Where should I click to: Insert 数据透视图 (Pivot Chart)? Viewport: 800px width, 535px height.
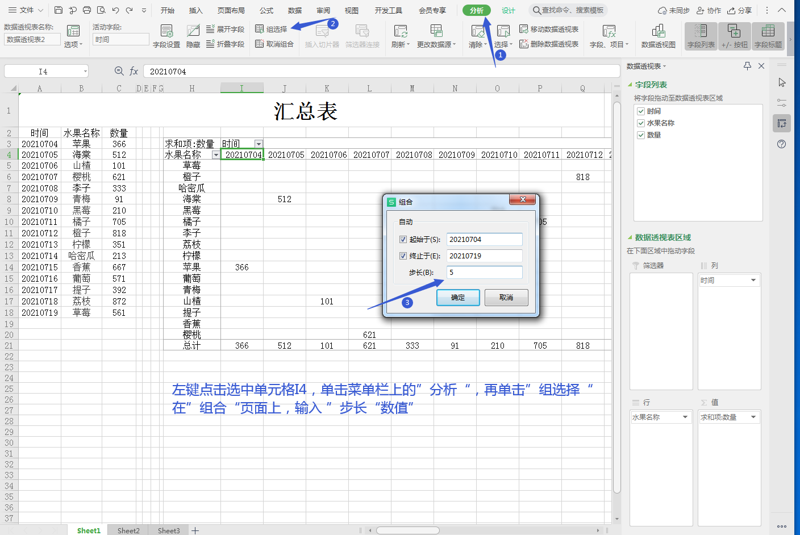coord(659,36)
